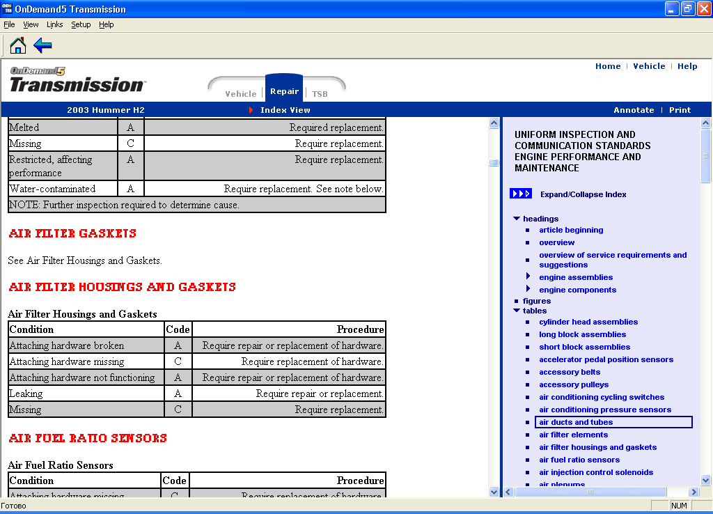The width and height of the screenshot is (713, 514).
Task: Open air filter housings and gaskets link
Action: click(x=598, y=448)
